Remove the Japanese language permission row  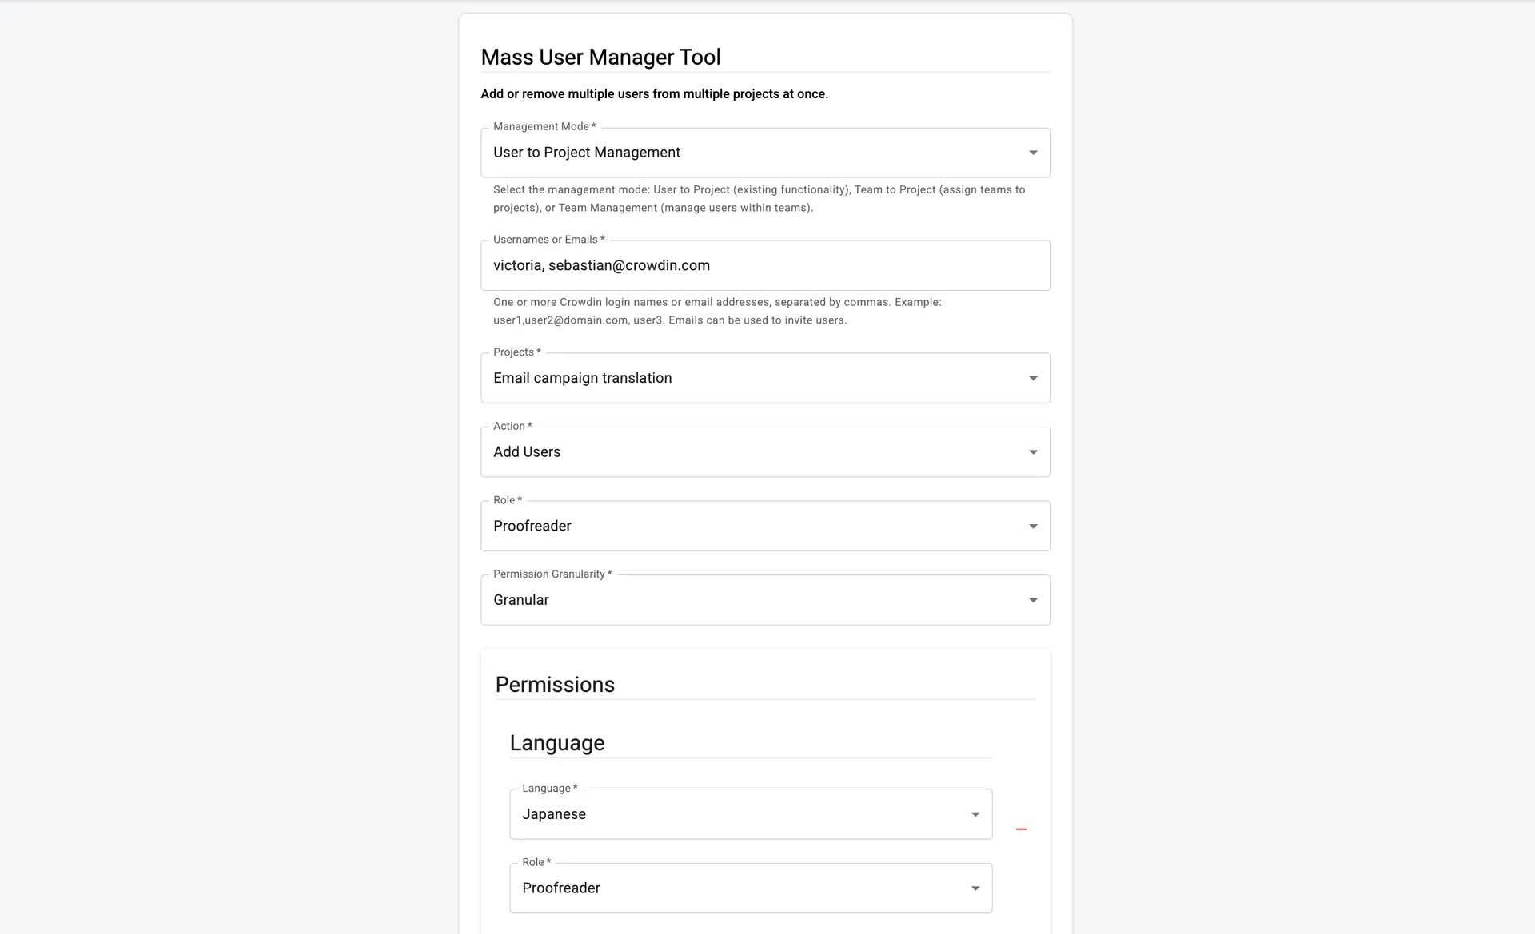click(1021, 829)
